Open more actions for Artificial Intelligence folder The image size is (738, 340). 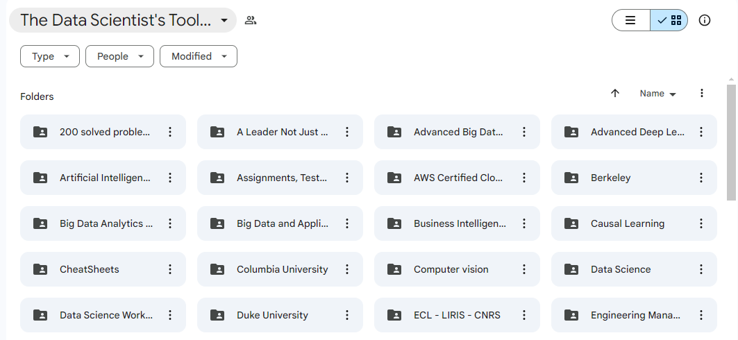click(170, 178)
